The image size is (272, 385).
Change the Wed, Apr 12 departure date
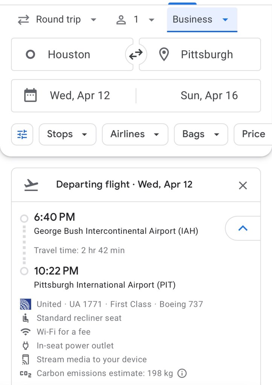(80, 95)
